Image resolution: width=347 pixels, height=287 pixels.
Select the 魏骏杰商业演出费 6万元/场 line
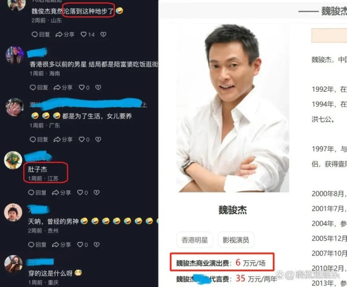tap(222, 262)
